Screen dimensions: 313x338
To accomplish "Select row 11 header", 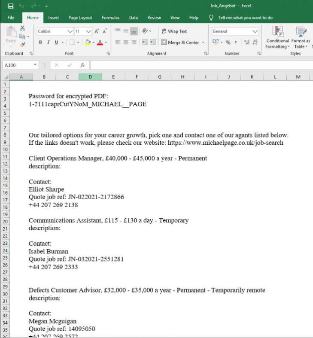I will [x=5, y=157].
